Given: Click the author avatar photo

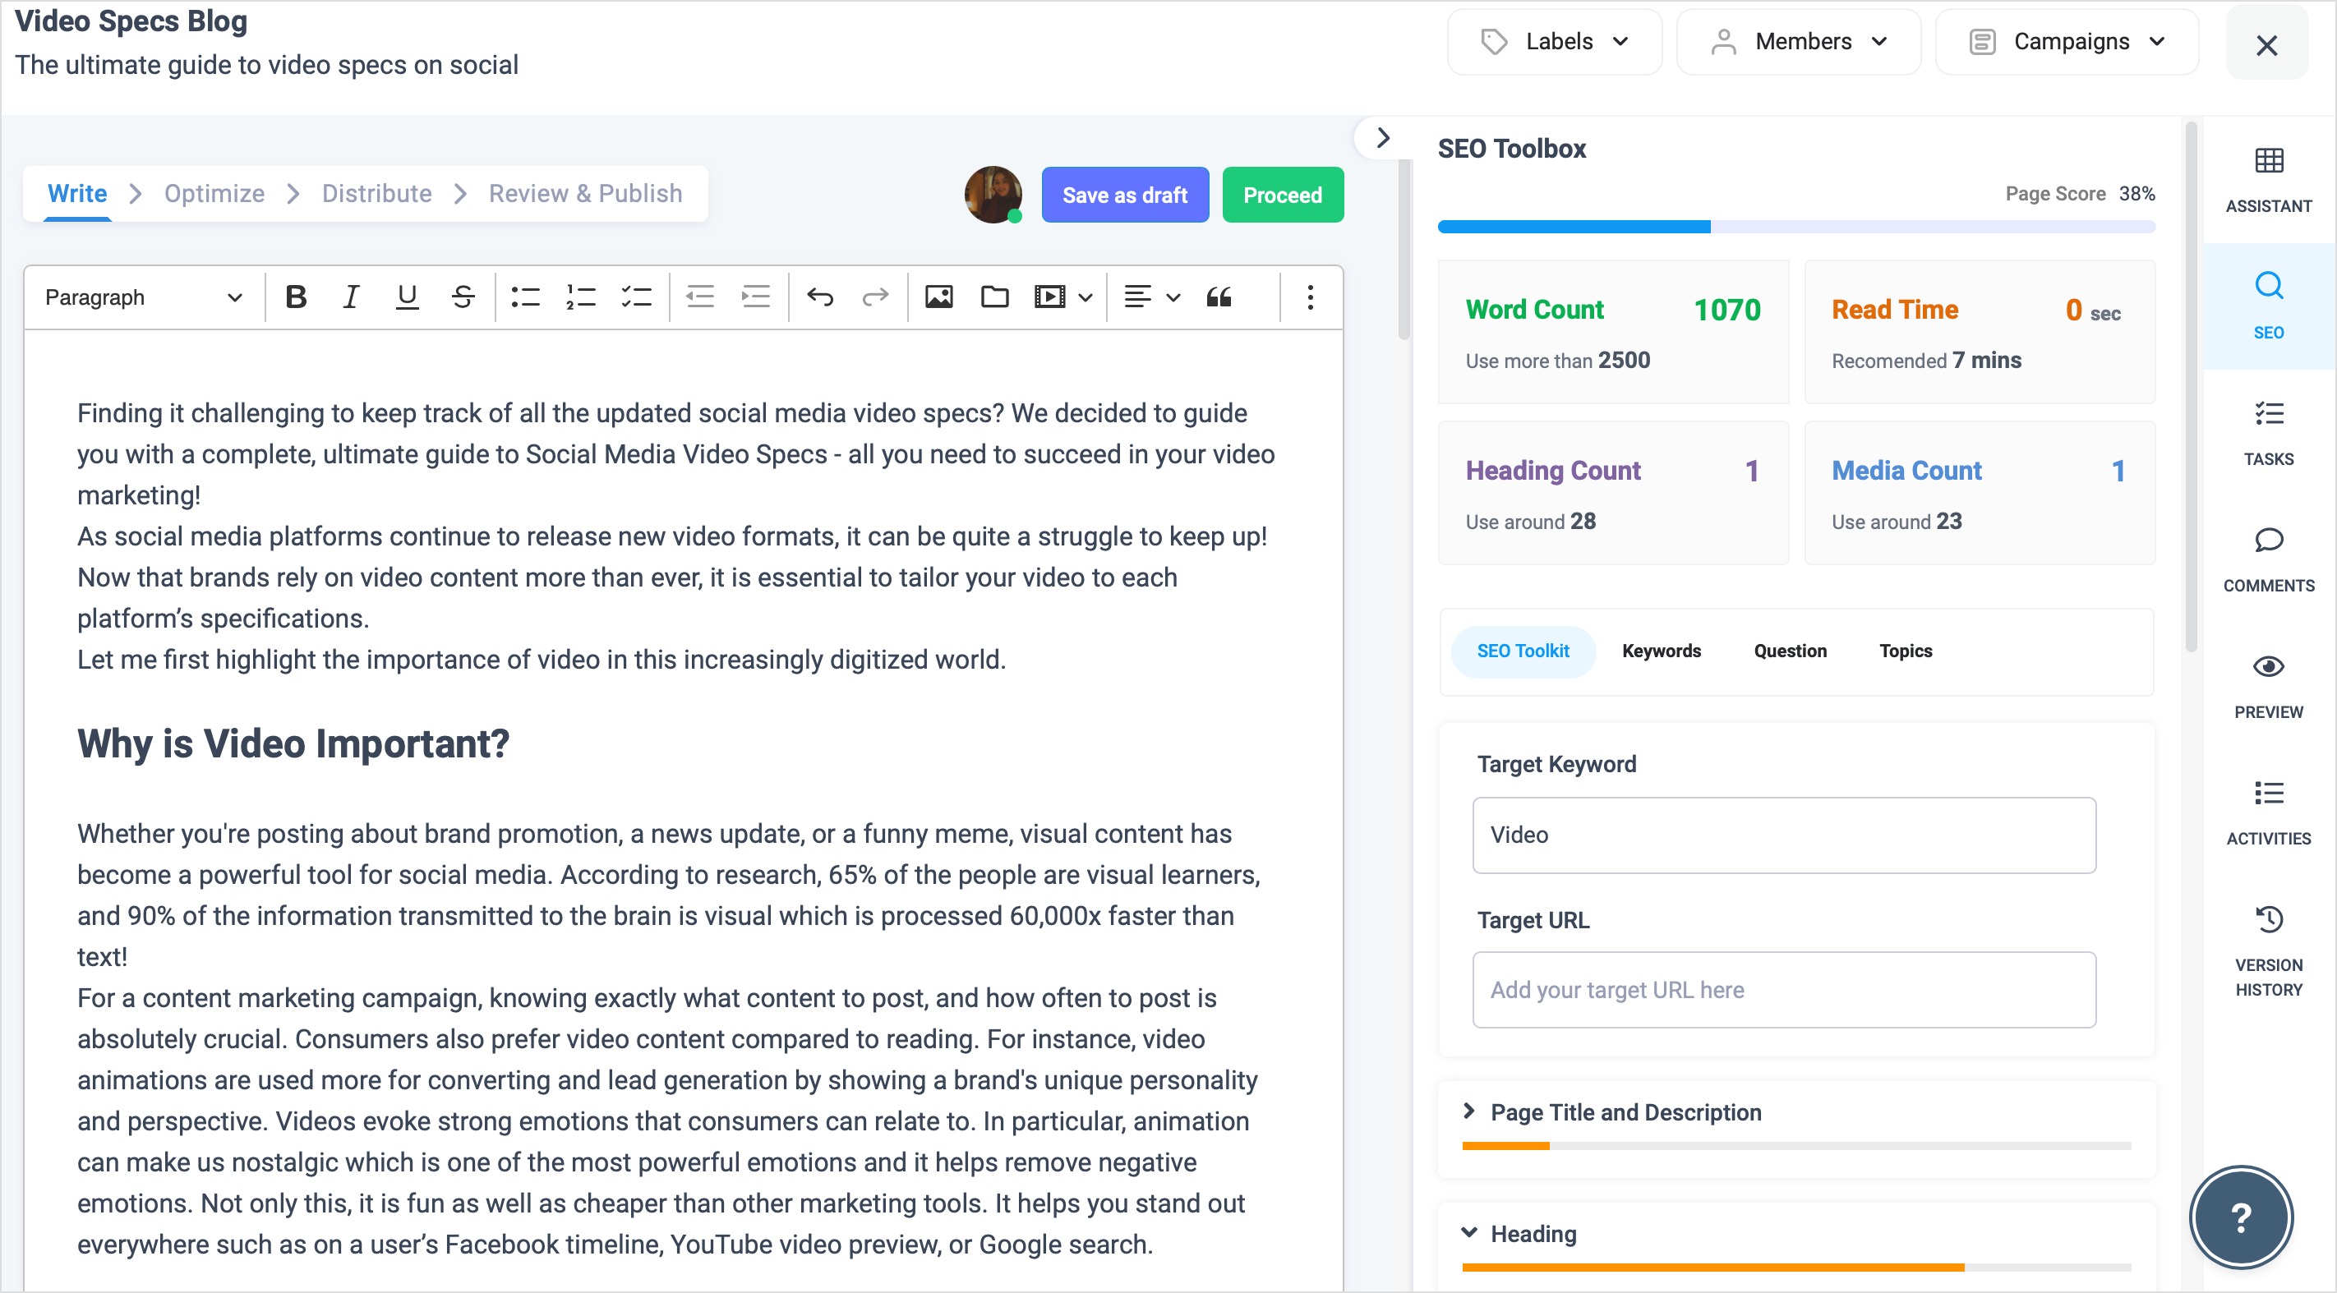Looking at the screenshot, I should pyautogui.click(x=993, y=194).
